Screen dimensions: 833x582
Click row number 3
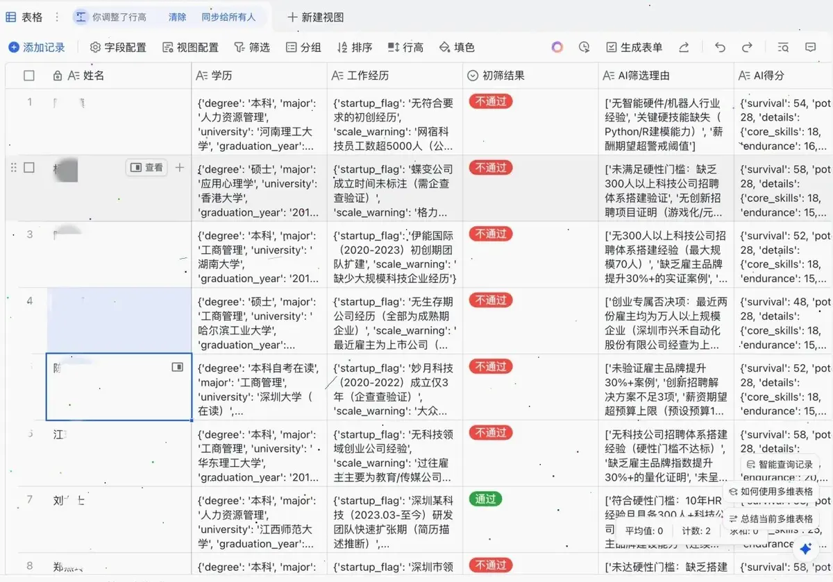click(30, 234)
